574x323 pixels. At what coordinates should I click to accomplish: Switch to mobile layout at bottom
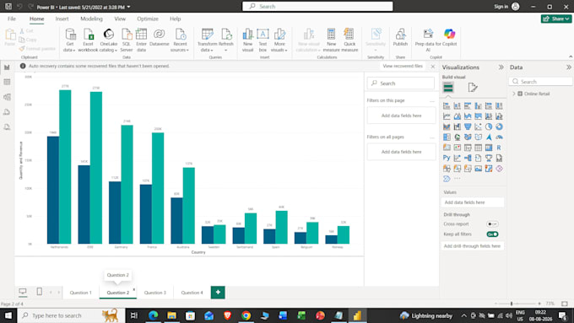click(39, 292)
